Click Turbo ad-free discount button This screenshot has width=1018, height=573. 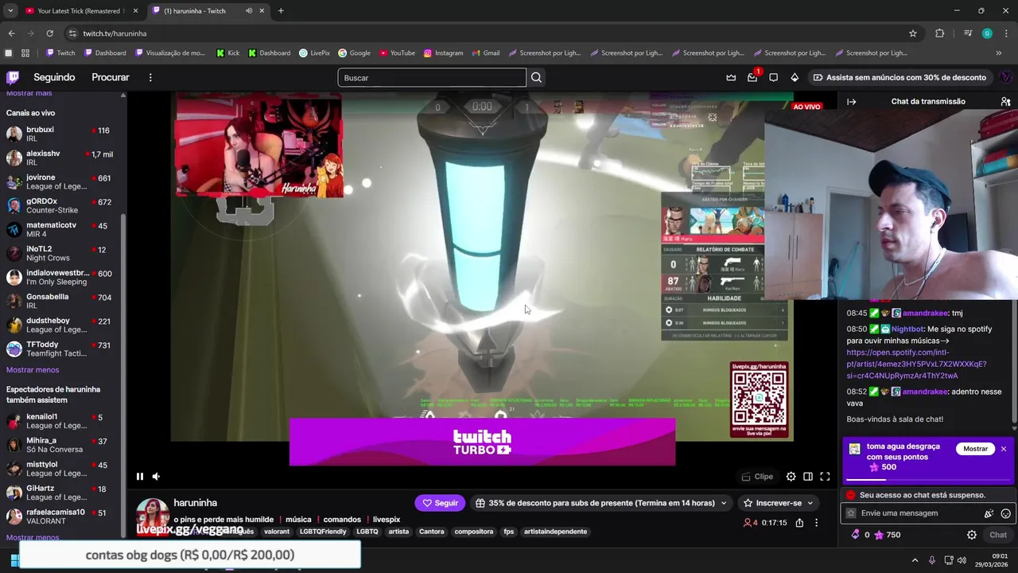pyautogui.click(x=899, y=77)
